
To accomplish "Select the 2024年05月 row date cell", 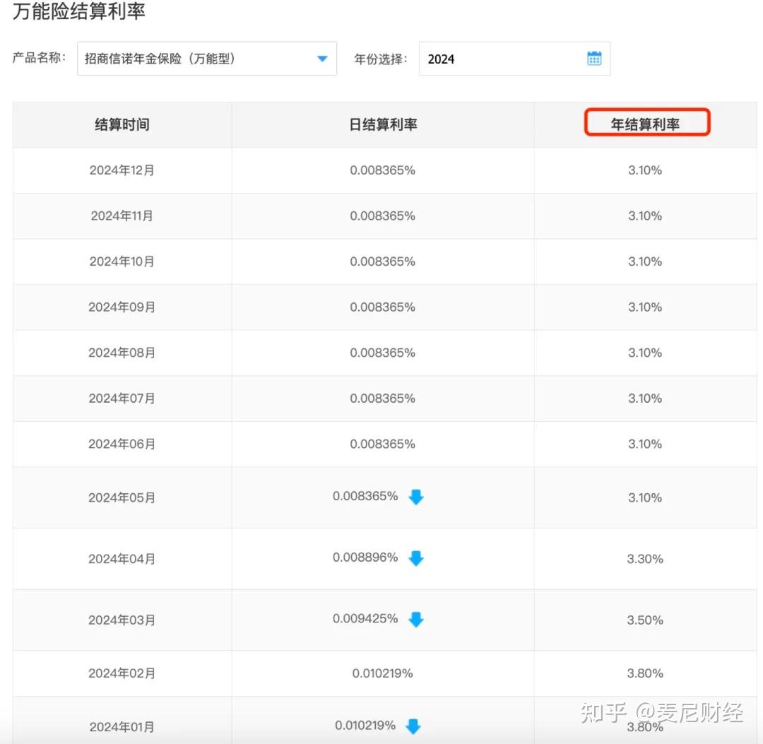I will click(122, 498).
